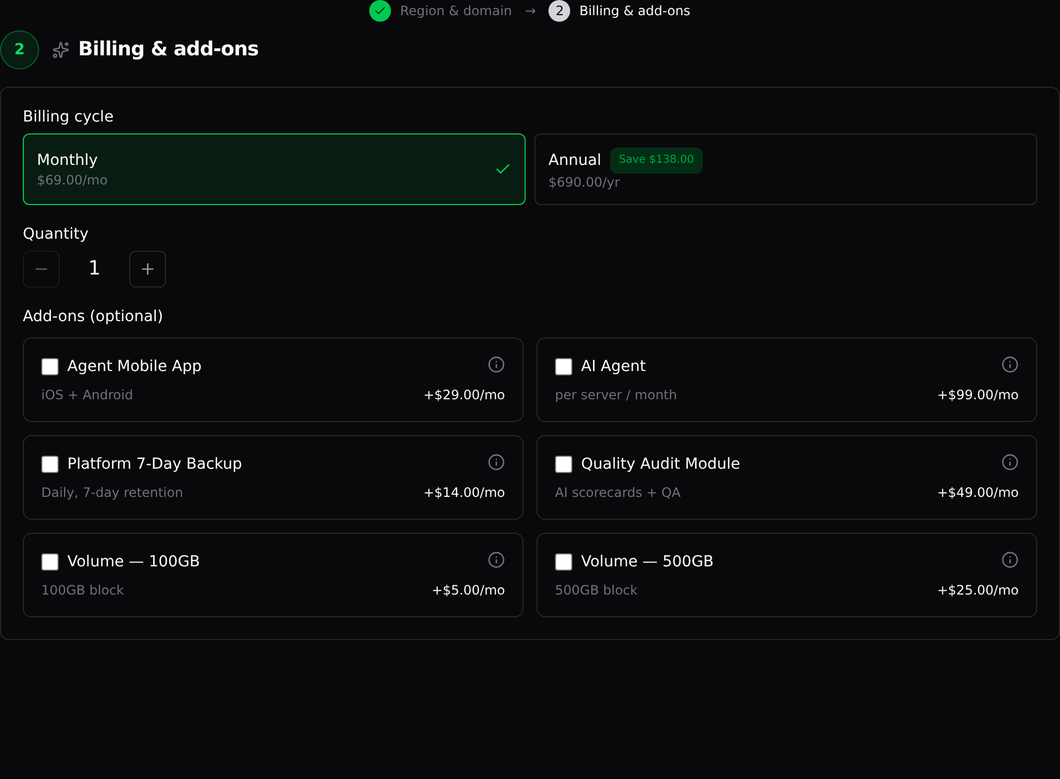Click the 'AI scorecards + QA' description
The width and height of the screenshot is (1060, 779).
(617, 493)
